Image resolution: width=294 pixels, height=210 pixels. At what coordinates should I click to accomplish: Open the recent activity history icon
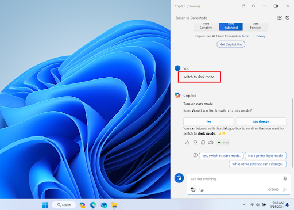pos(287,18)
